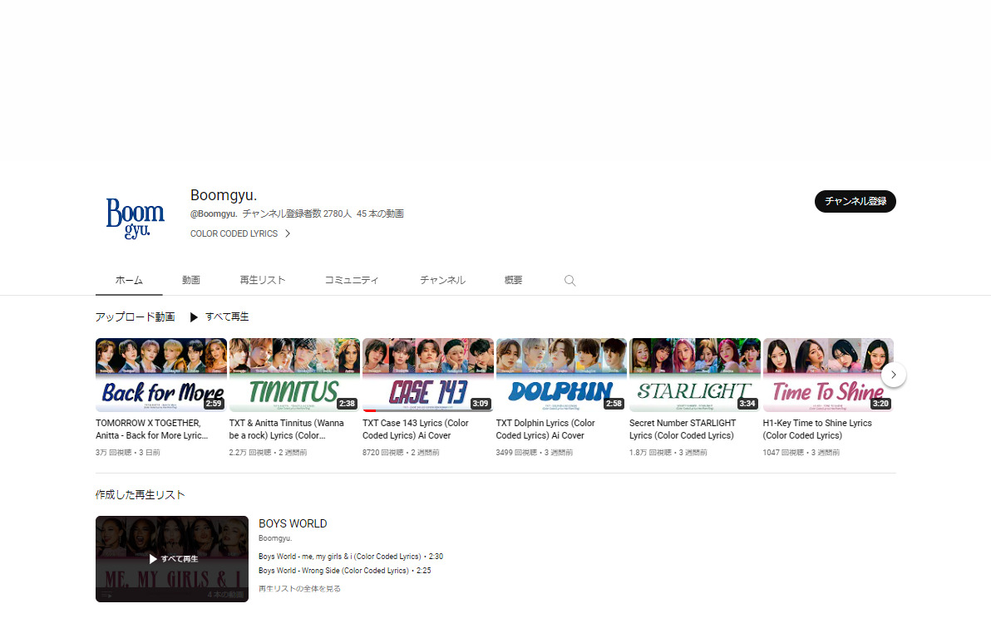Open CASE 143 video thumbnail
This screenshot has height=633, width=991.
[x=428, y=375]
